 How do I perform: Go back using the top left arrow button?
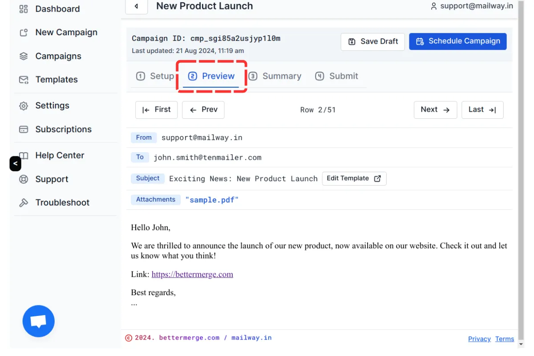tap(136, 6)
